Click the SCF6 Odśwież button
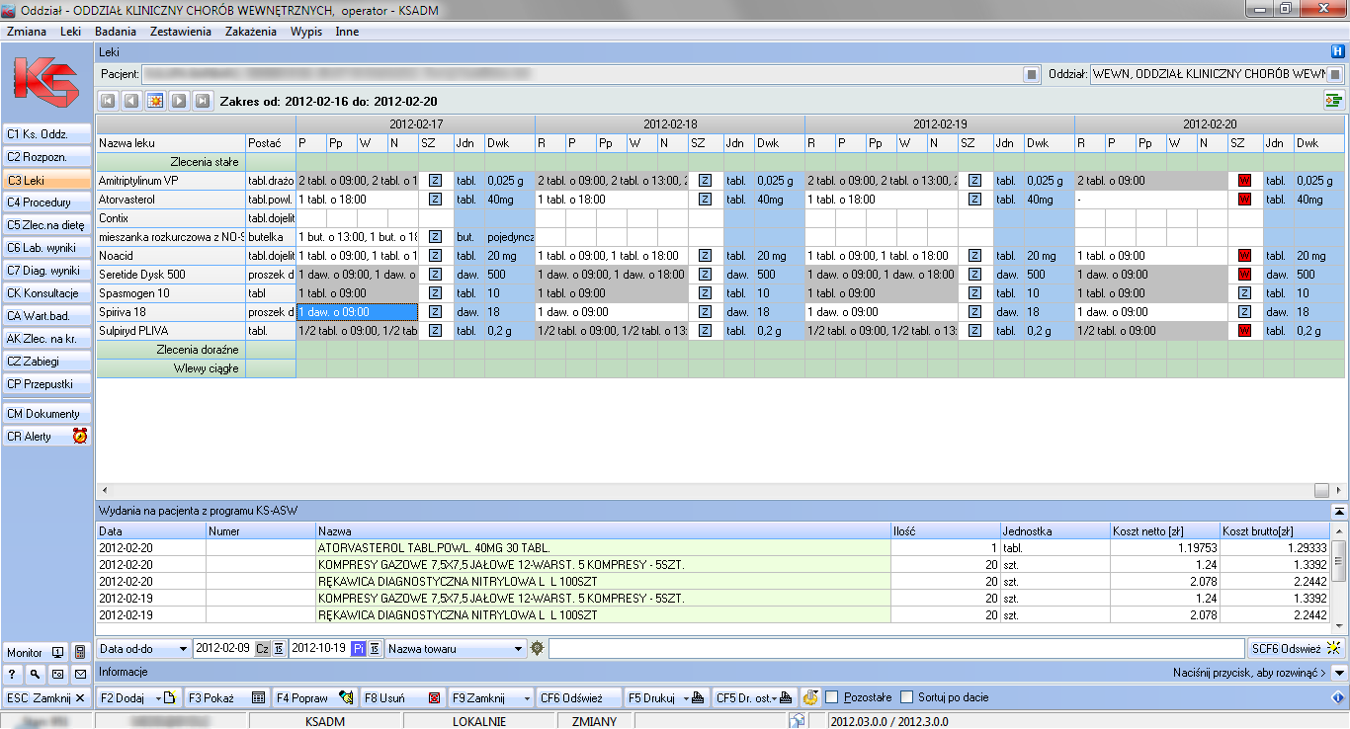 pyautogui.click(x=1295, y=649)
